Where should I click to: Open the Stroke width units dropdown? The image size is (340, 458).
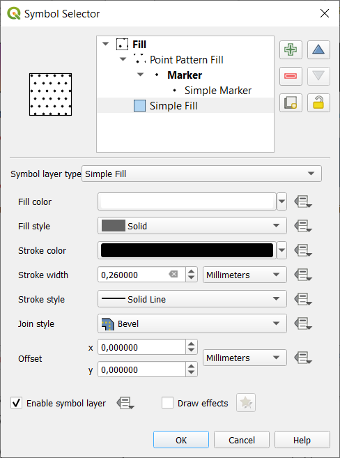click(245, 275)
